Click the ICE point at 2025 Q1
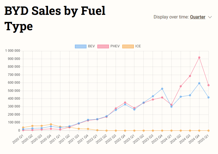The width and height of the screenshot is (218, 154). click(x=208, y=130)
